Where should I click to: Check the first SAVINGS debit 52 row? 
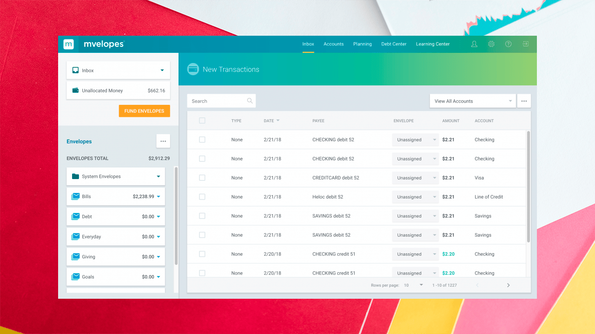tap(202, 216)
